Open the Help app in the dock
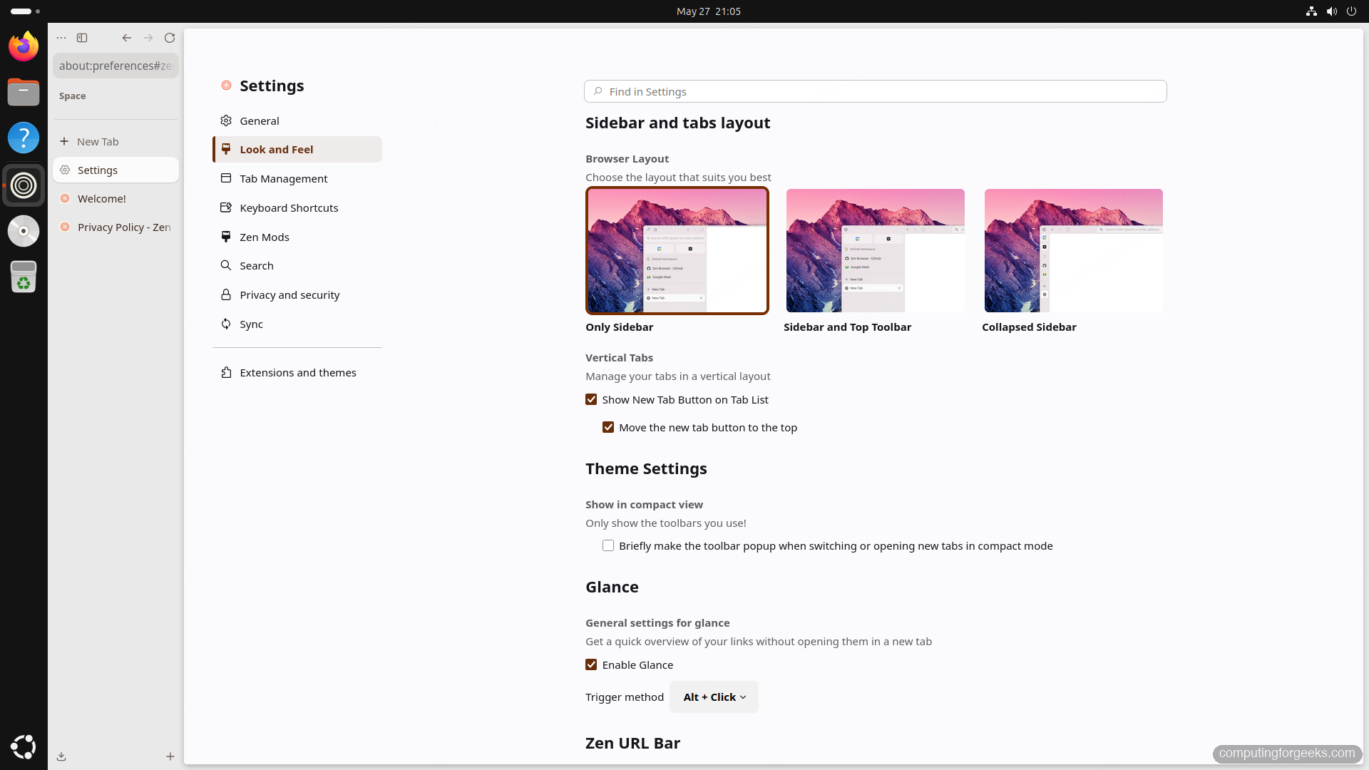The width and height of the screenshot is (1369, 770). pos(24,138)
